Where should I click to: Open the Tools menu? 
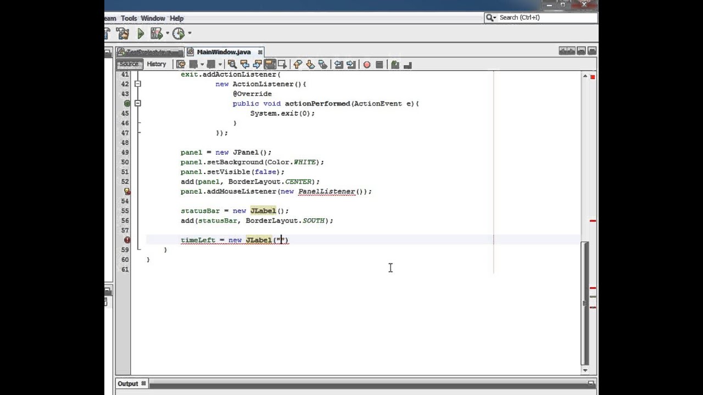(129, 18)
